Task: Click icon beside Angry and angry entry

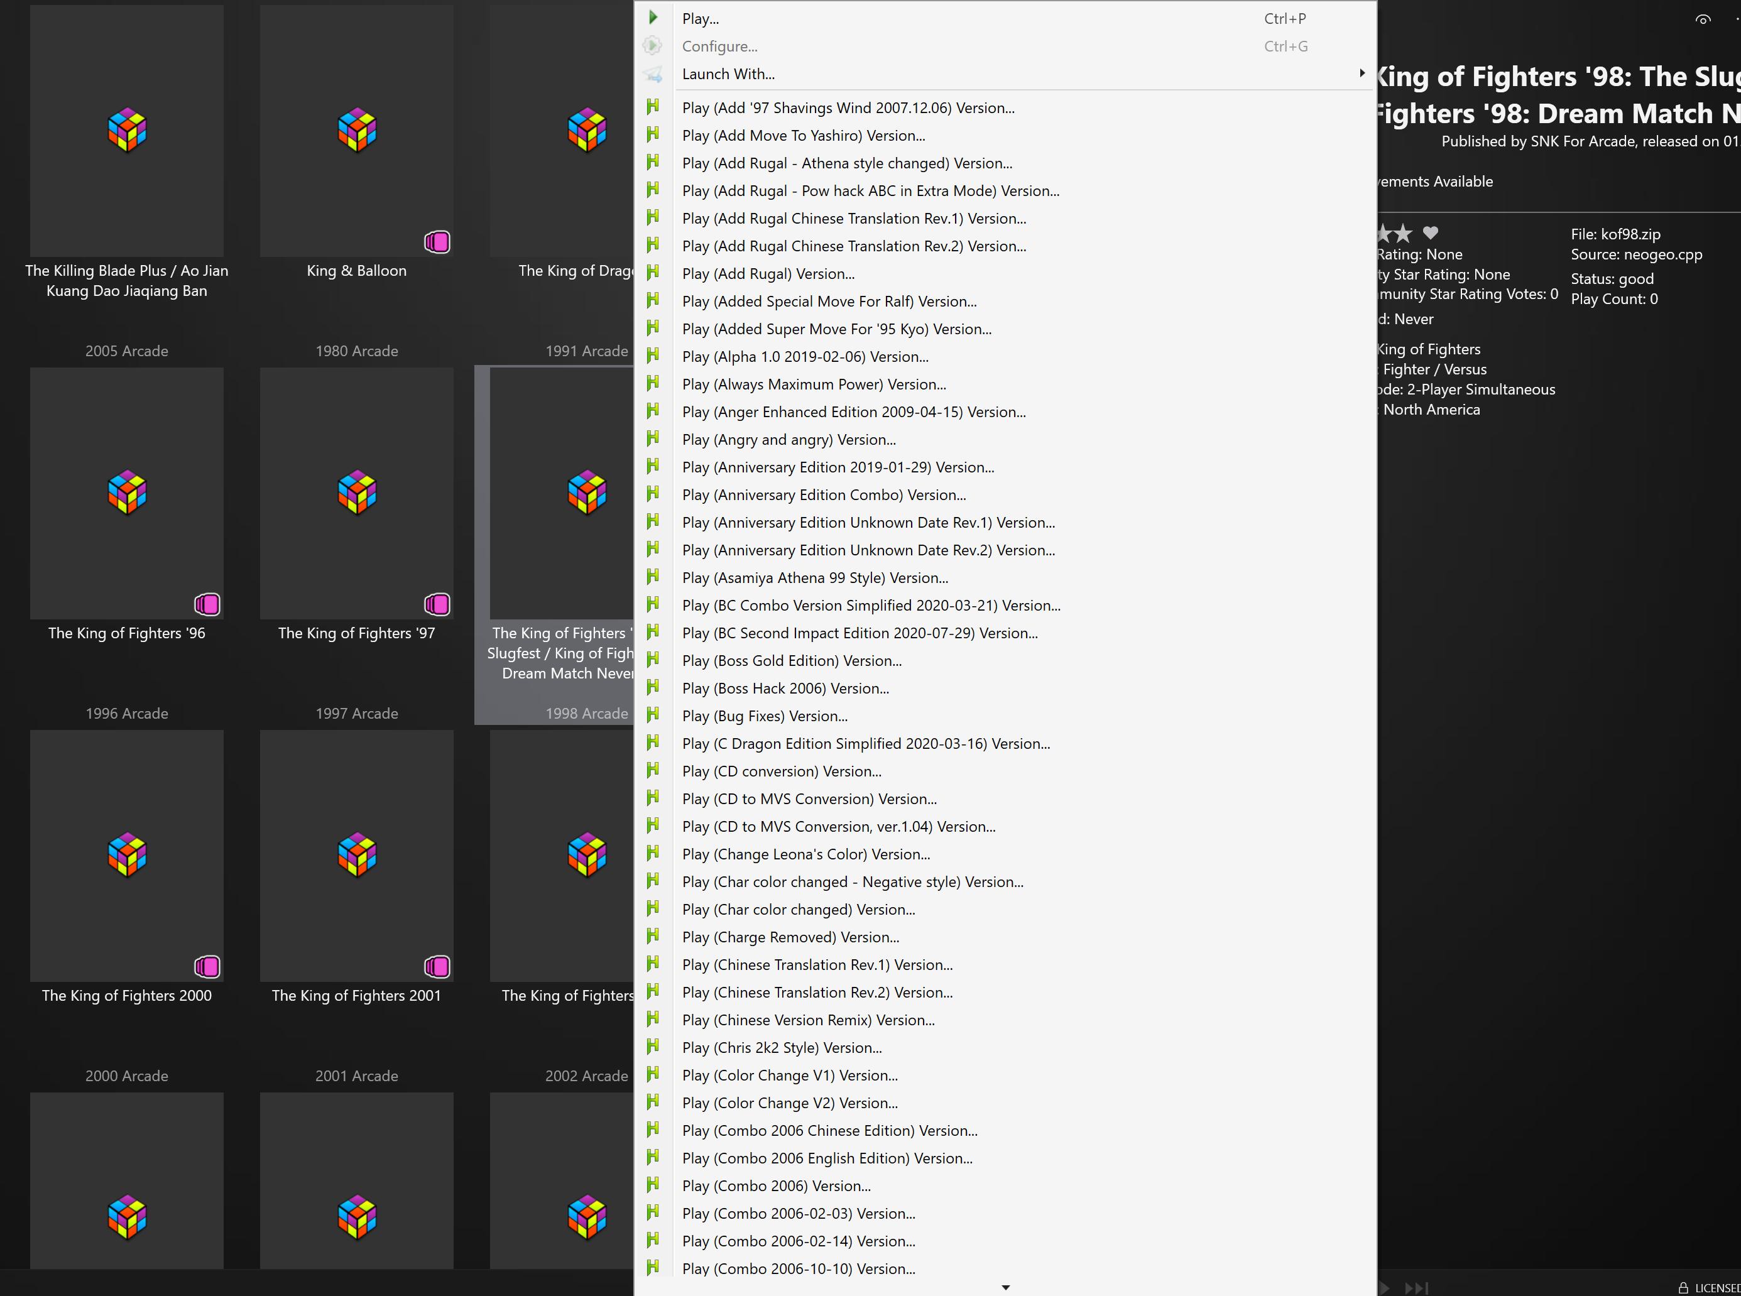Action: pyautogui.click(x=653, y=438)
